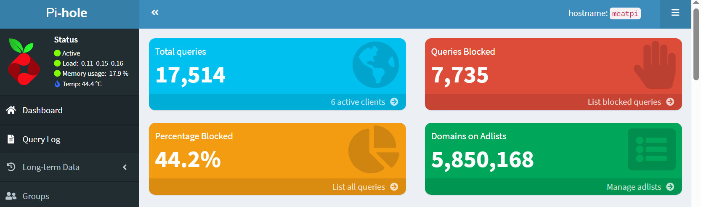This screenshot has width=701, height=207.
Task: Click the Pi-hole title in header
Action: tap(67, 13)
